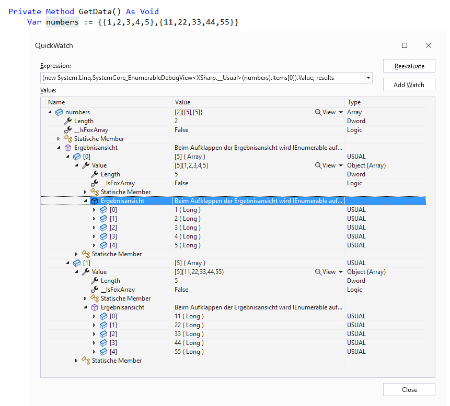The image size is (450, 406).
Task: Click the wrench icon of Value [5]{11,22,33,44,55}
Action: point(86,272)
